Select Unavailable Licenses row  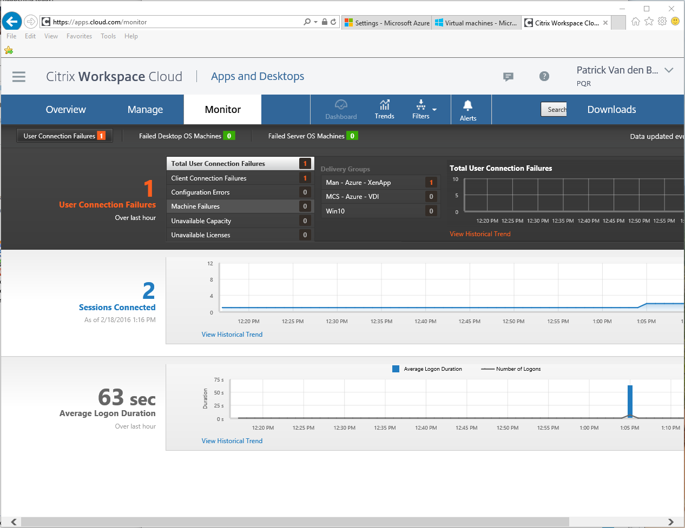[x=239, y=235]
